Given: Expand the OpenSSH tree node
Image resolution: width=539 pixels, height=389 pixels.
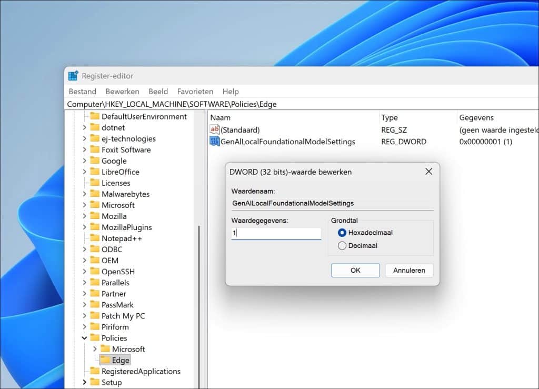Looking at the screenshot, I should (x=85, y=272).
